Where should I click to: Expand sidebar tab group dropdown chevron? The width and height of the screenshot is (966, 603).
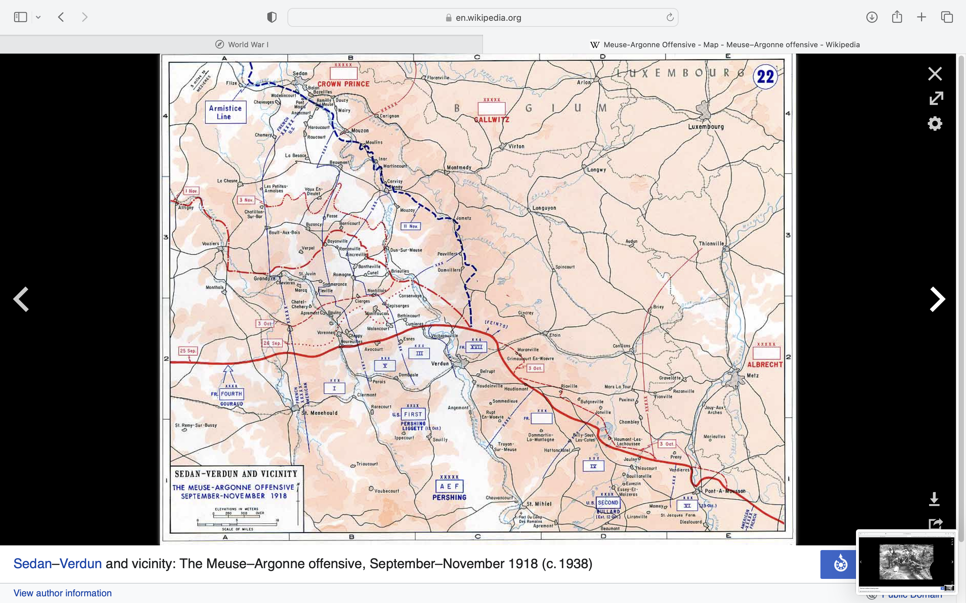(38, 17)
